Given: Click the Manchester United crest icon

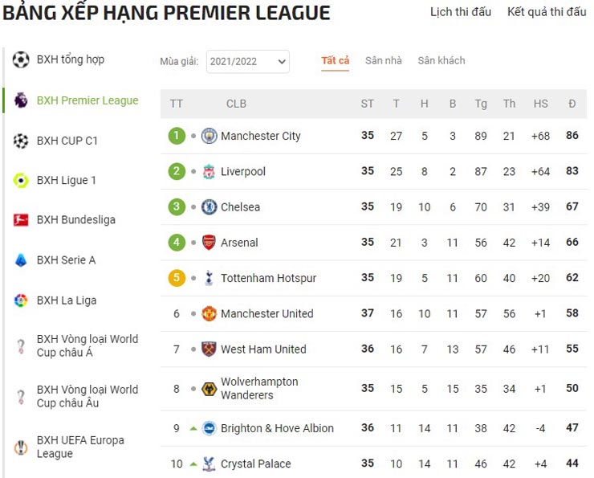Looking at the screenshot, I should click(209, 313).
